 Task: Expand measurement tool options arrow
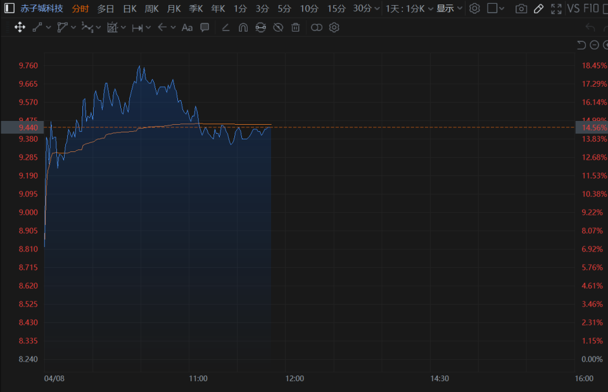pyautogui.click(x=123, y=27)
